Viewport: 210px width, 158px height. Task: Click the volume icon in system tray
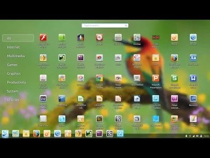pyautogui.click(x=197, y=136)
